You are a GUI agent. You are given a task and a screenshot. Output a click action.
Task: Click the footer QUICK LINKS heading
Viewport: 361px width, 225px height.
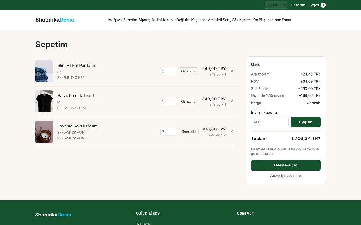[148, 213]
